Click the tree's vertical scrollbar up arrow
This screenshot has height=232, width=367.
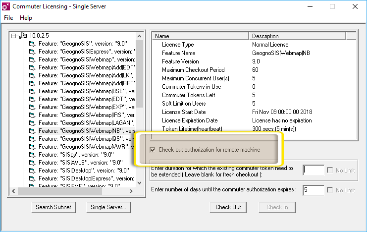click(140, 36)
